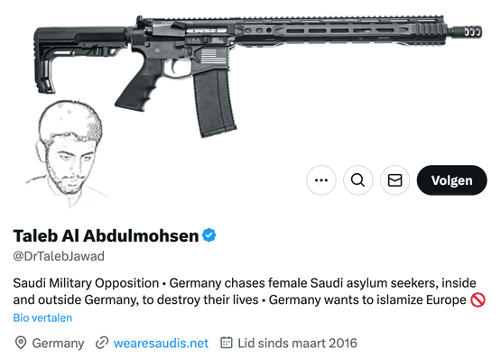This screenshot has width=501, height=358.
Task: Open direct message via envelope icon
Action: 394,180
